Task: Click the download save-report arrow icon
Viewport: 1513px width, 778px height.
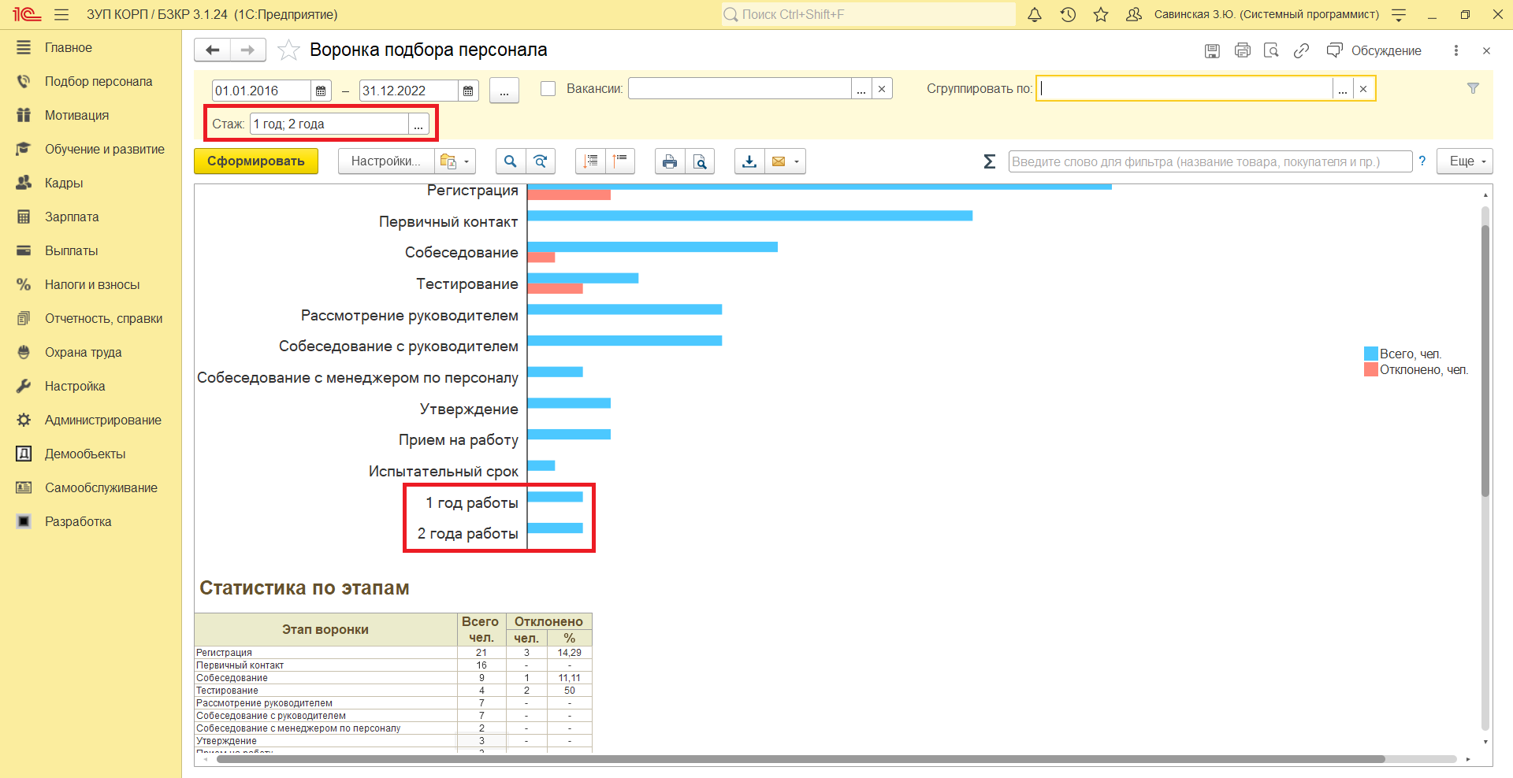Action: pos(749,161)
